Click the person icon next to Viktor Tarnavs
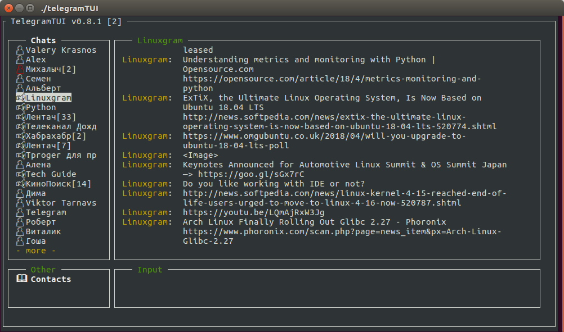 pyautogui.click(x=21, y=203)
